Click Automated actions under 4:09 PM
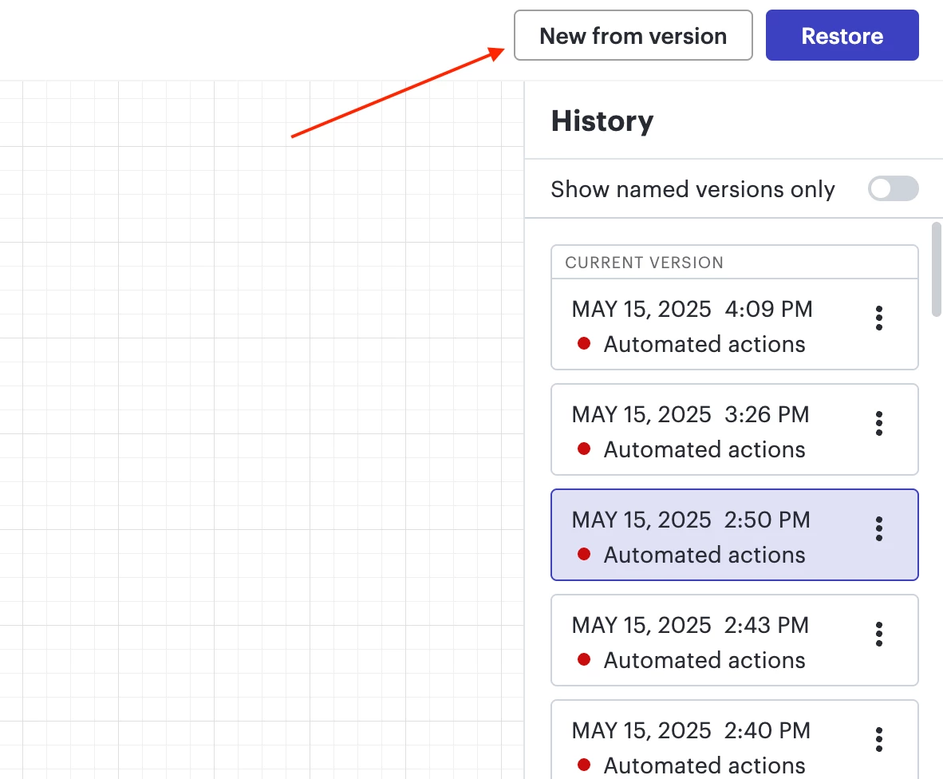This screenshot has width=943, height=779. pyautogui.click(x=704, y=344)
